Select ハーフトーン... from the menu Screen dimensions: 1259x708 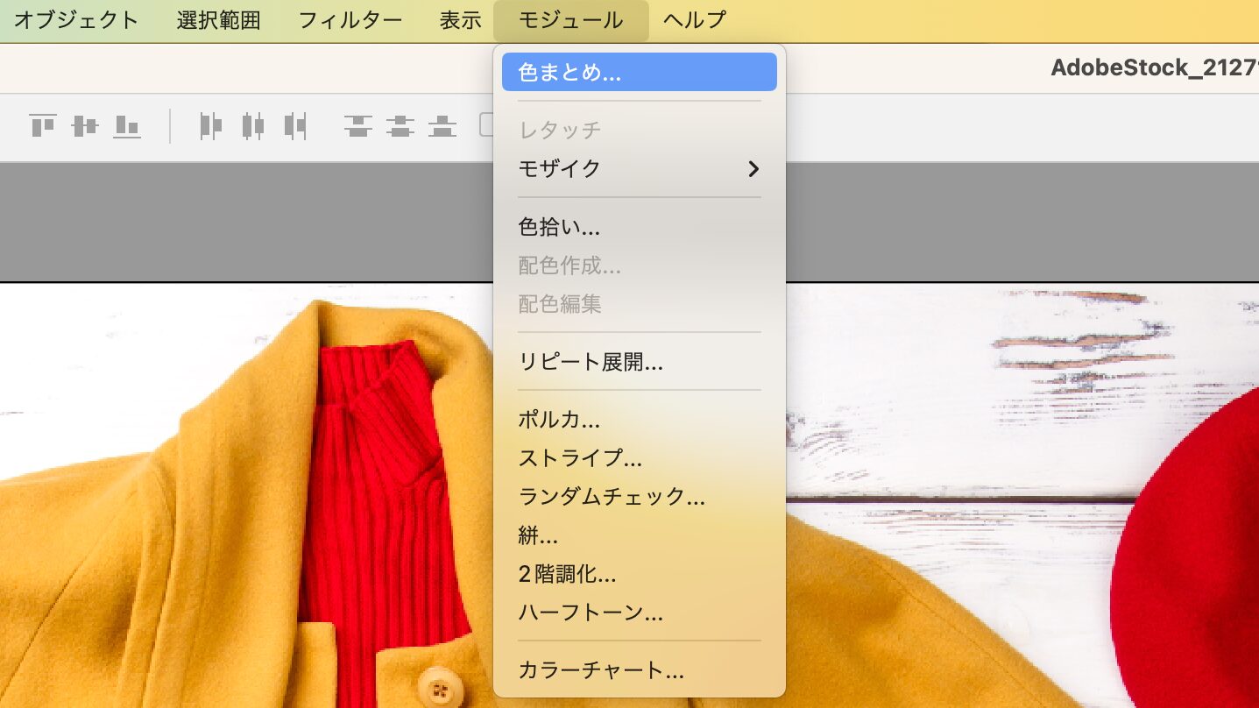point(591,612)
